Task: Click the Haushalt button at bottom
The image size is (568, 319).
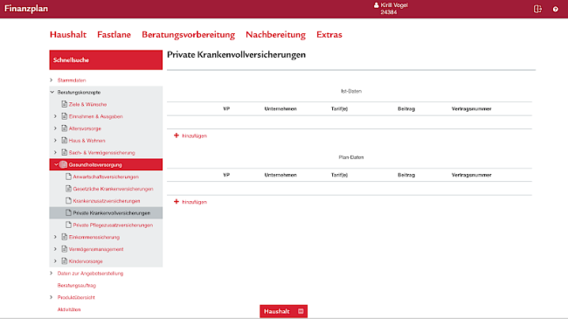Action: [283, 311]
